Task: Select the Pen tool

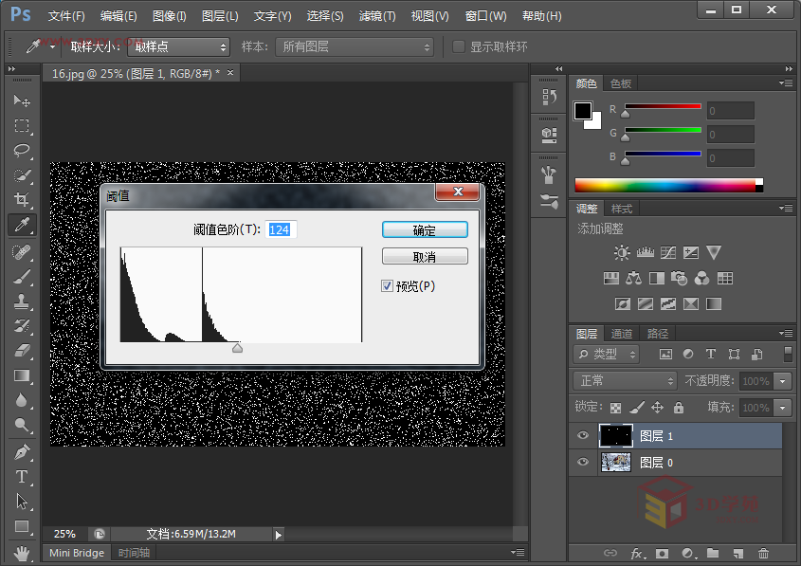Action: tap(22, 452)
